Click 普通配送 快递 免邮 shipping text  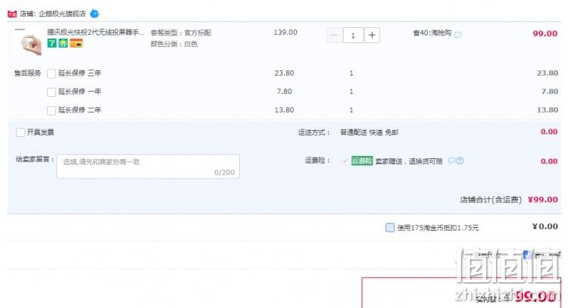click(x=369, y=132)
